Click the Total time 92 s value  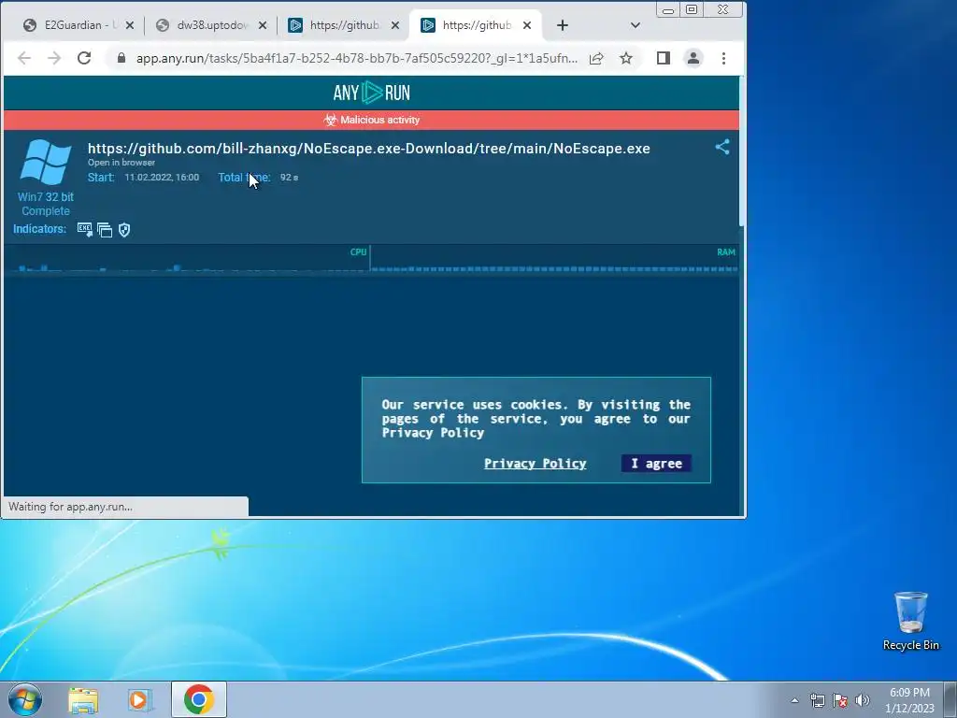tap(290, 177)
